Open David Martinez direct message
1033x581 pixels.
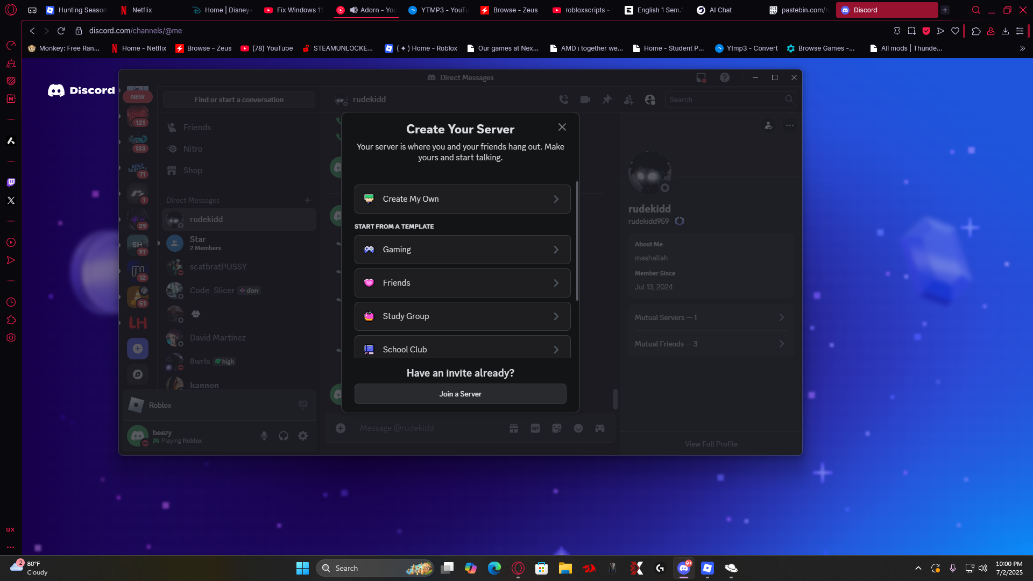click(239, 338)
